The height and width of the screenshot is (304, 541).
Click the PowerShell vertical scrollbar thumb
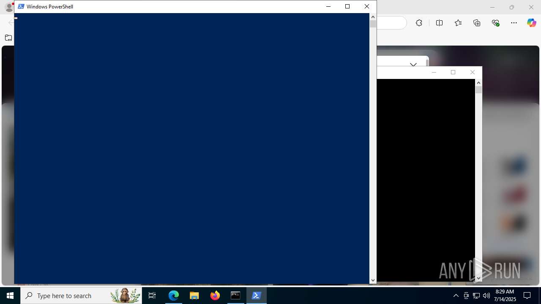(x=373, y=24)
